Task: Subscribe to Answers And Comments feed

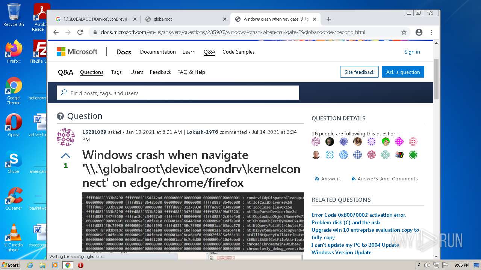Action: point(384,179)
